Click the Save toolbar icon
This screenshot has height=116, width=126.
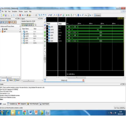click(6, 15)
